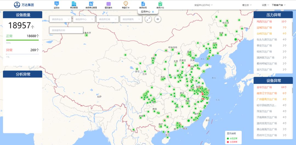296x145 pixels.
Task: Expand the 请选择业态 dropdown
Action: click(60, 19)
